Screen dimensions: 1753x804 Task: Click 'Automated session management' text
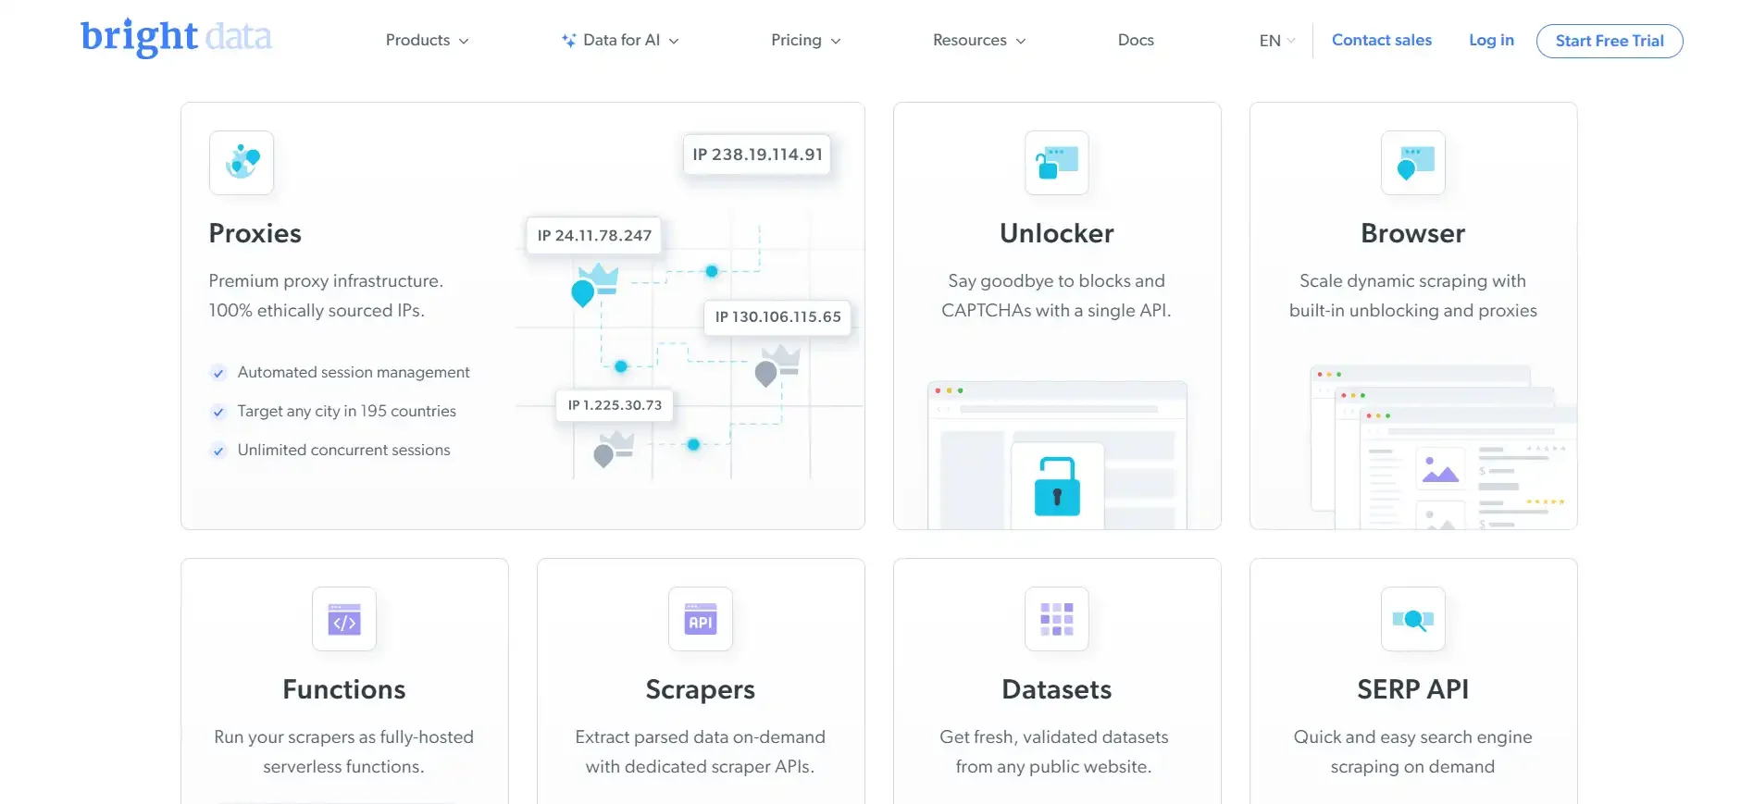pyautogui.click(x=354, y=372)
